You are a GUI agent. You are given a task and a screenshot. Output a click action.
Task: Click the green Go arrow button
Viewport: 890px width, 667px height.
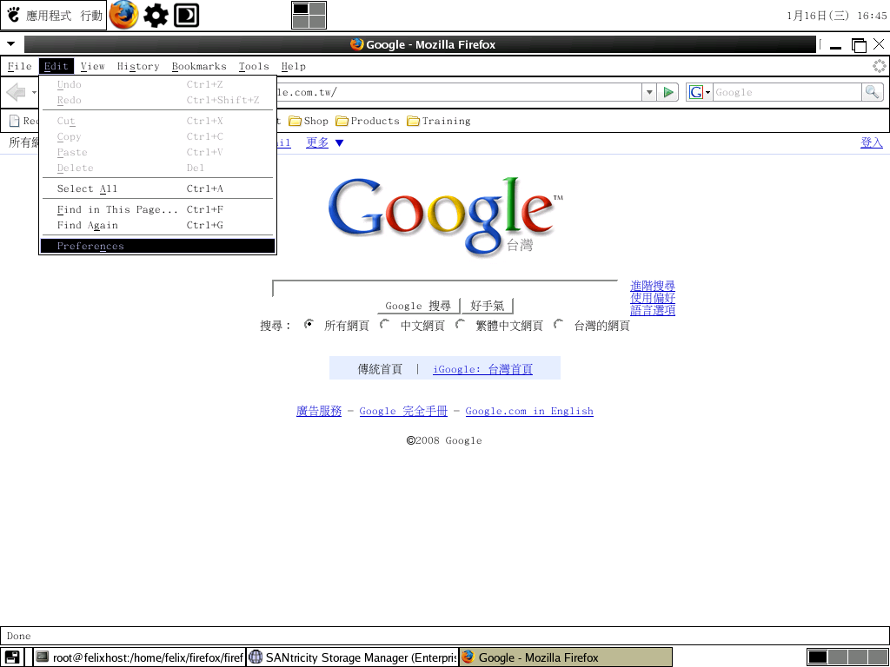tap(668, 92)
